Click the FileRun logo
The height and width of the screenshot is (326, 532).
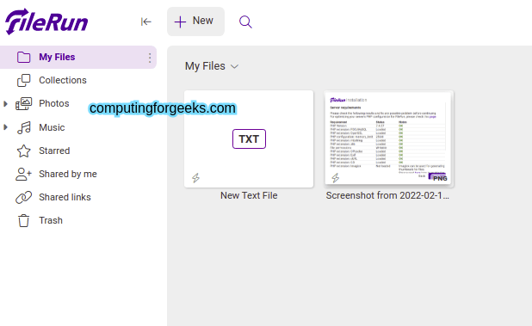tap(46, 22)
